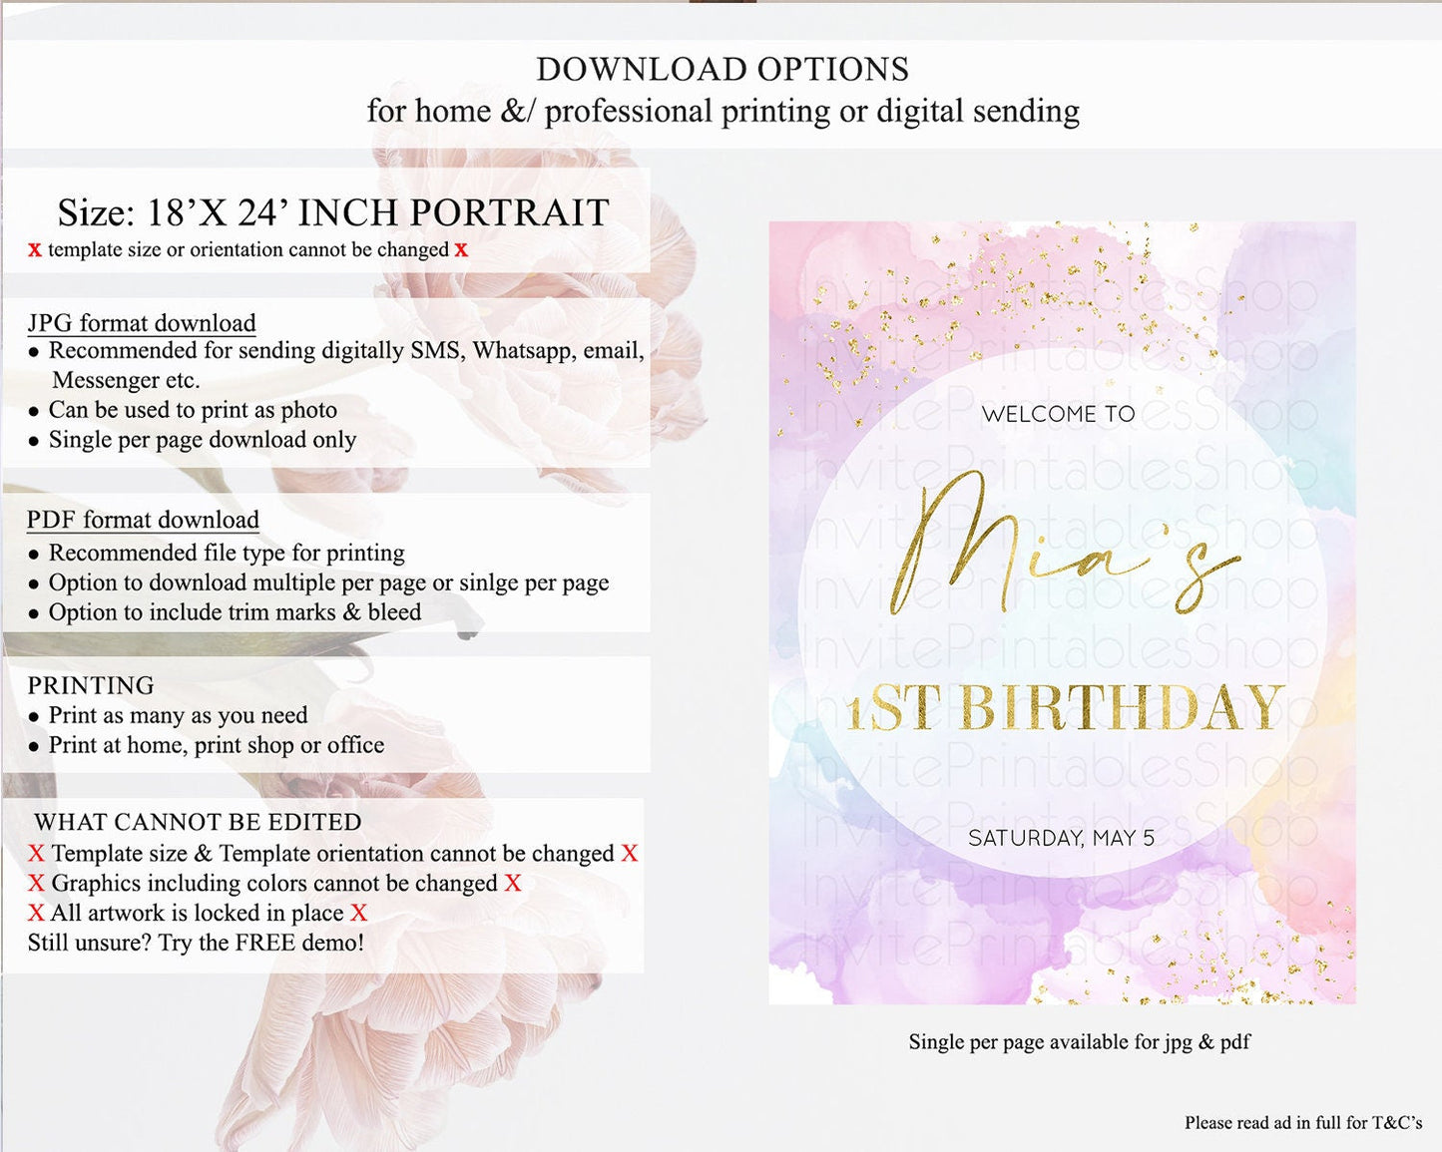Click the red X after 'cannot be changed' under Size
Viewport: 1442px width, 1152px height.
point(461,250)
